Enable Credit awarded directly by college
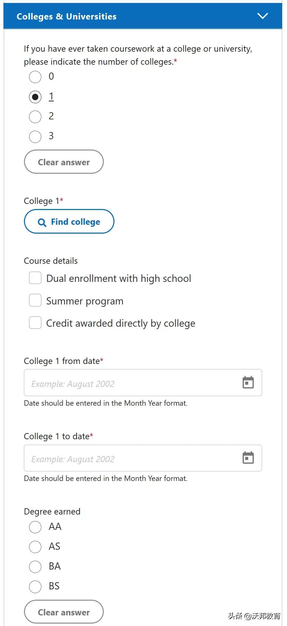This screenshot has width=287, height=626. pos(35,323)
